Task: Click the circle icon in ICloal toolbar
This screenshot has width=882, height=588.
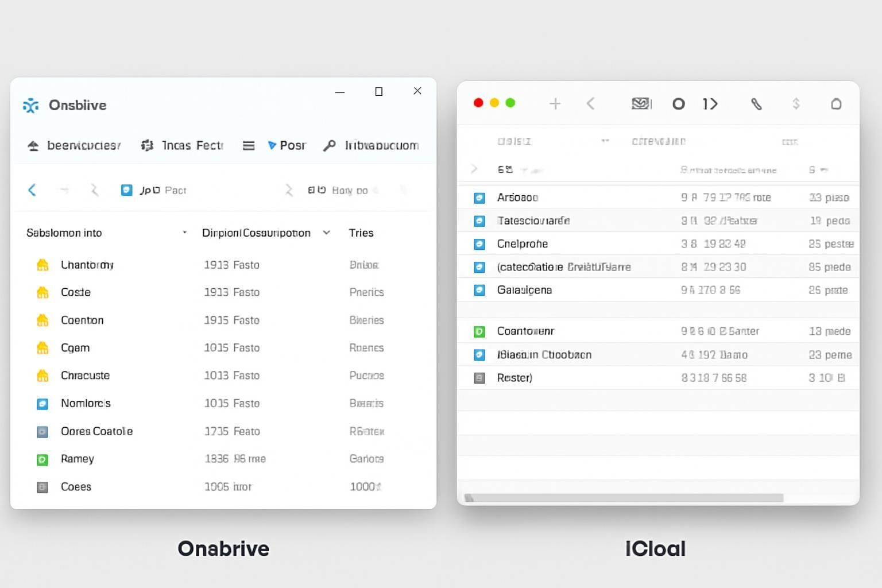Action: [679, 104]
